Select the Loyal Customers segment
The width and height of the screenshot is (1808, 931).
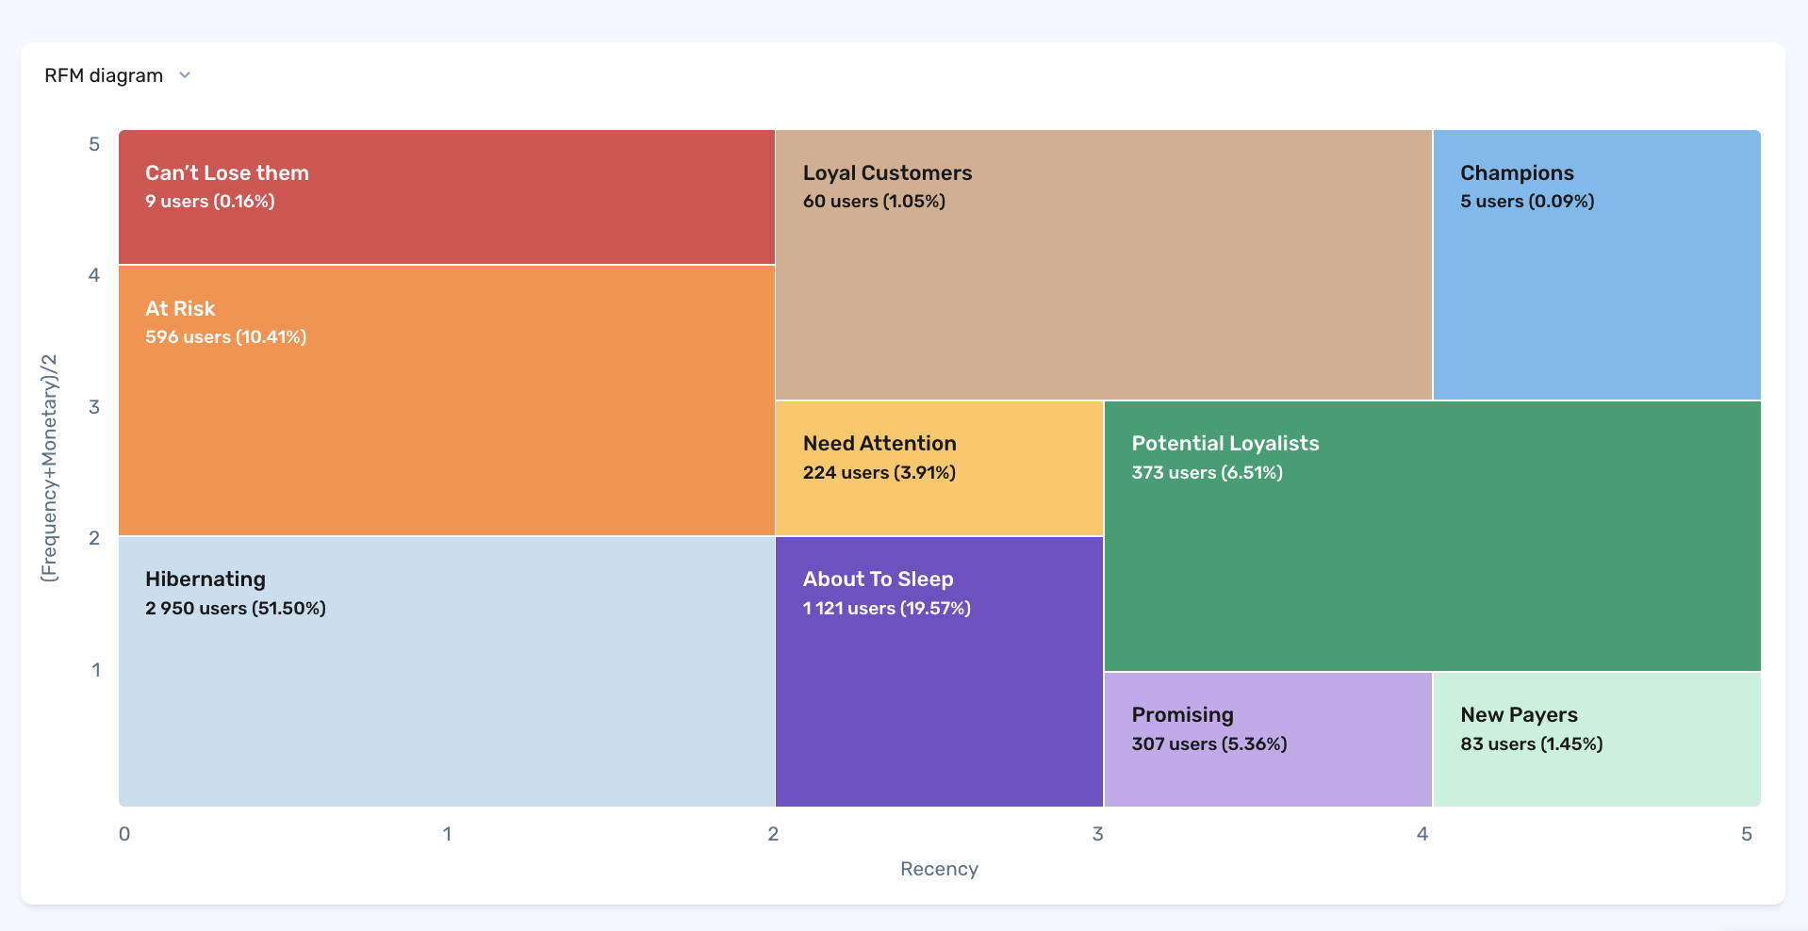coord(1103,283)
